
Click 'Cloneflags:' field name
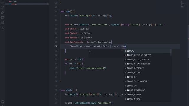pos(76,46)
